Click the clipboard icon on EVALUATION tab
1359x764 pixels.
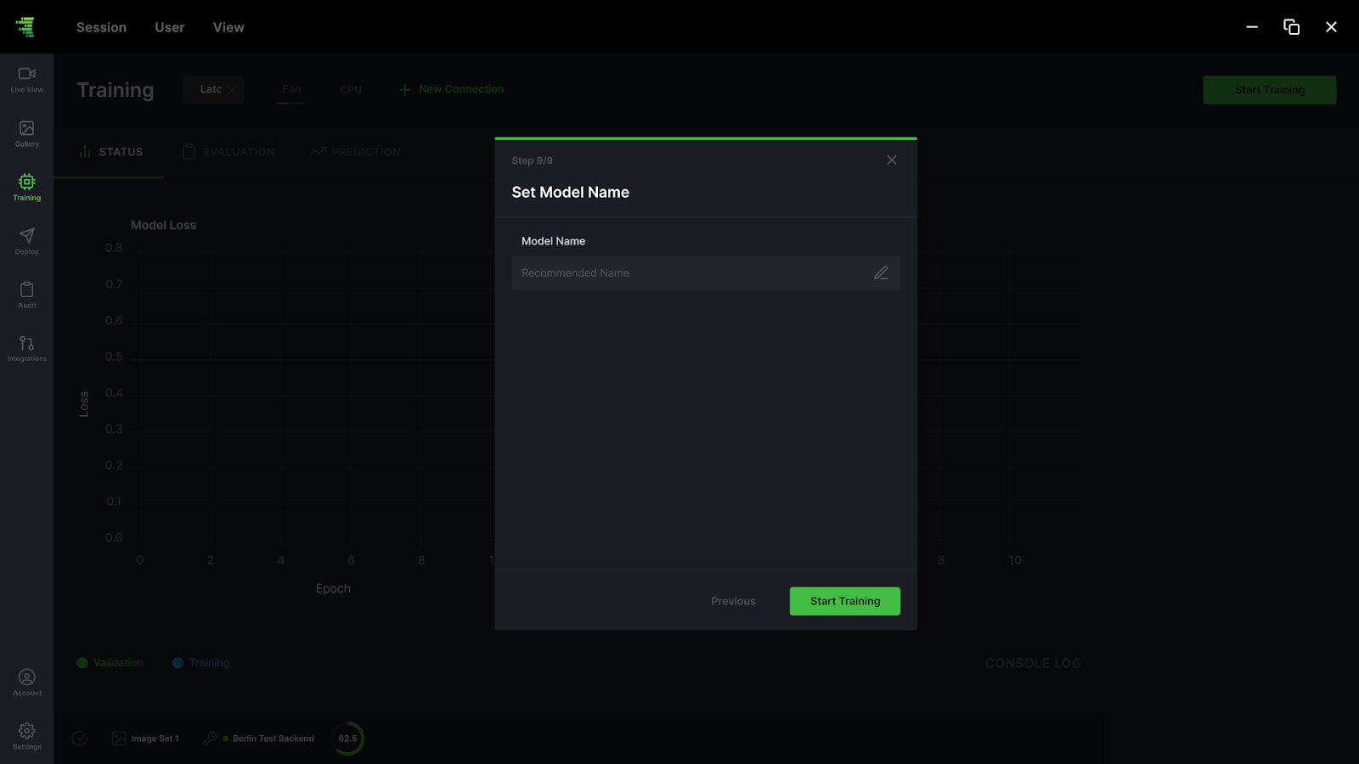(189, 152)
